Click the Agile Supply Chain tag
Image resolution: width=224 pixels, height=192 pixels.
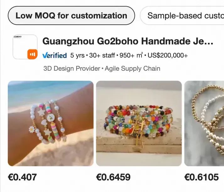coord(132,68)
